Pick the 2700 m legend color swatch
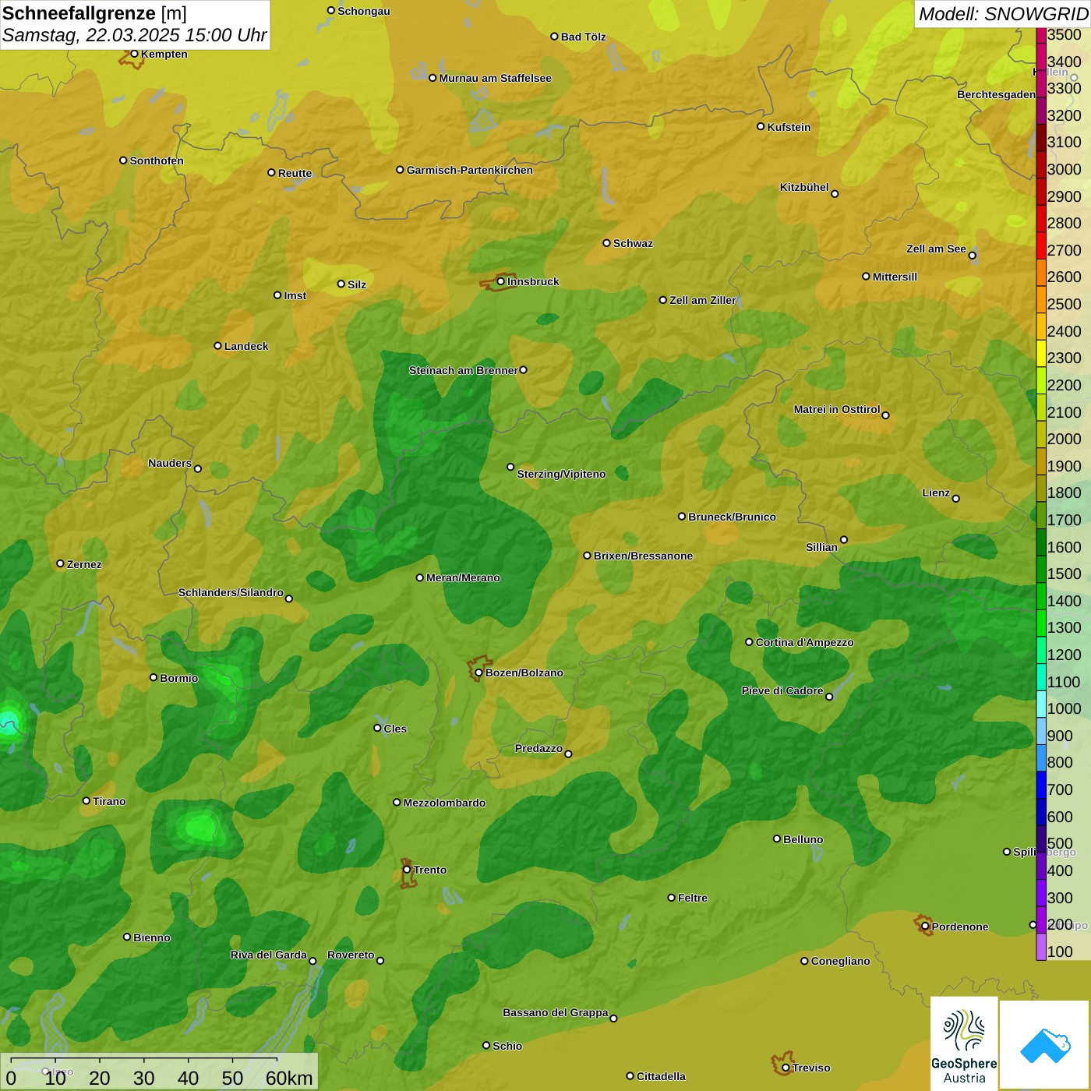The width and height of the screenshot is (1091, 1091). 1041,246
